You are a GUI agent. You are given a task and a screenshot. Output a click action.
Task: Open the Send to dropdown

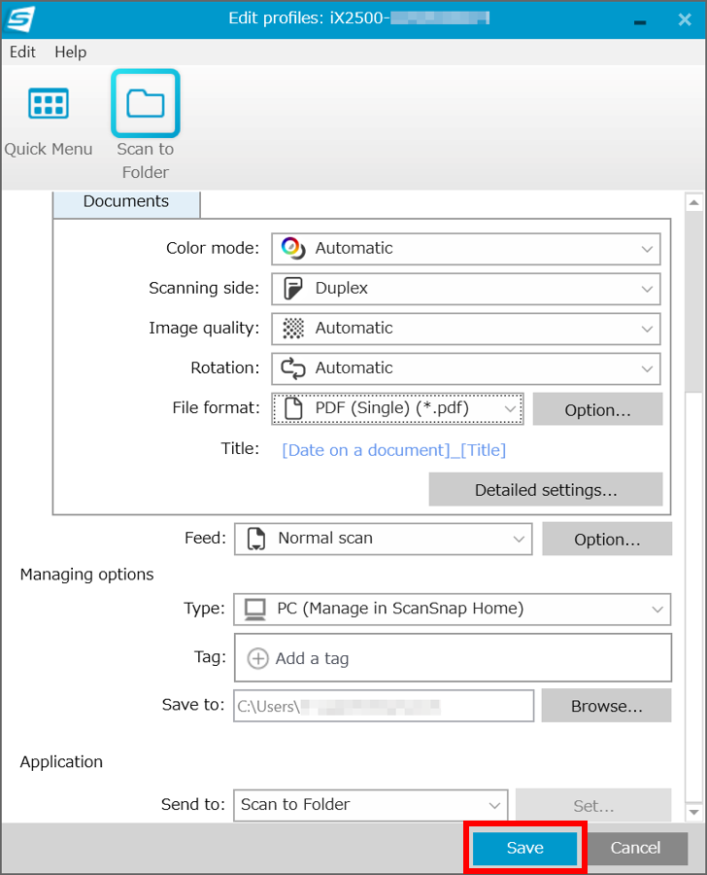tap(371, 805)
